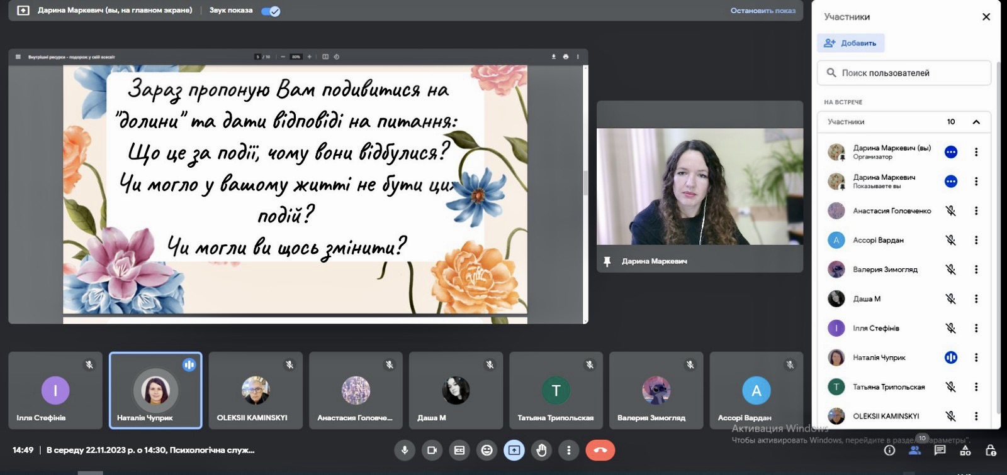
Task: Enable closed captions
Action: tap(459, 450)
